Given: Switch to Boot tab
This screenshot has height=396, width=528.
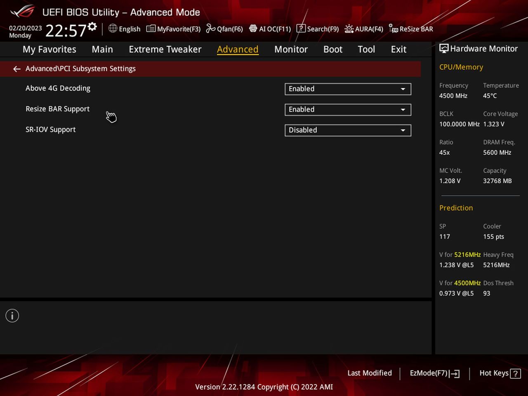Looking at the screenshot, I should [x=333, y=49].
